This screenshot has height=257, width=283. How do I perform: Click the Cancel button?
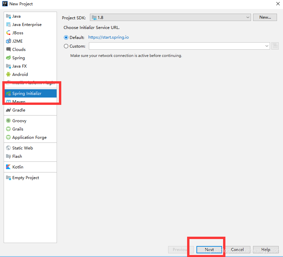[x=237, y=250]
